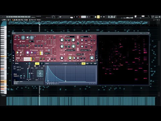Select part A of Harmor
This screenshot has height=121, width=161.
click(37, 64)
